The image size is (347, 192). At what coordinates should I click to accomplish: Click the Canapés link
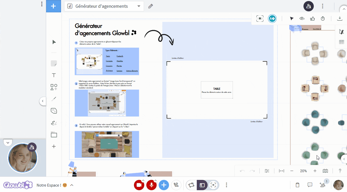pyautogui.click(x=109, y=61)
